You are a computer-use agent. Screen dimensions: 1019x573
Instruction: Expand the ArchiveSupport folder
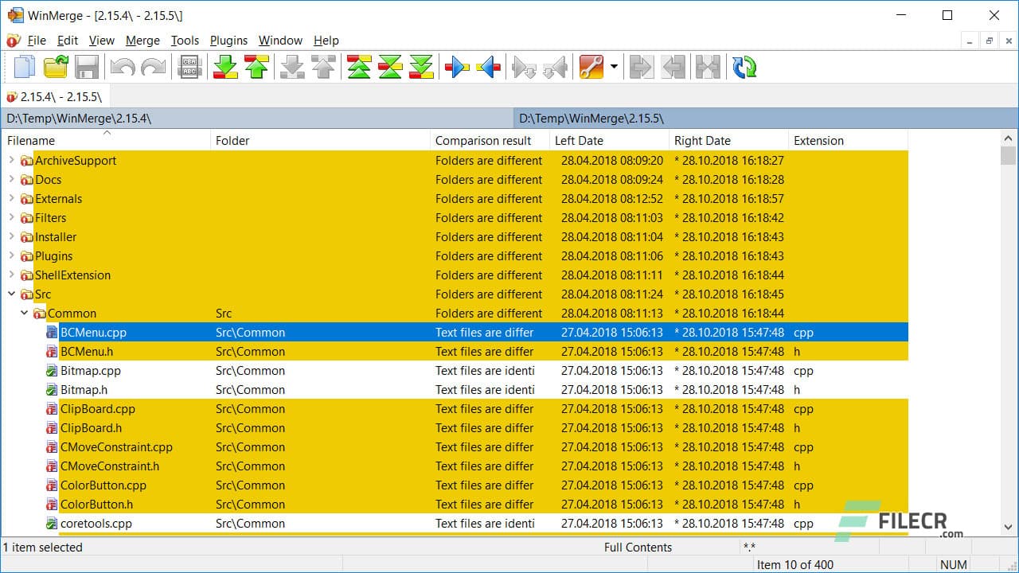(12, 160)
